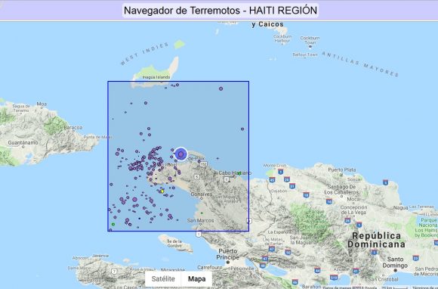
Task: Click the Carrefour label
Action: click(x=209, y=268)
